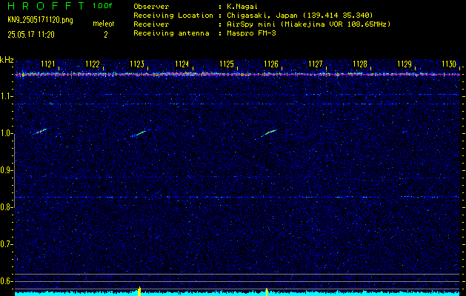Select the file name KN9_2505171120.png
Image resolution: width=466 pixels, height=296 pixels.
point(40,20)
